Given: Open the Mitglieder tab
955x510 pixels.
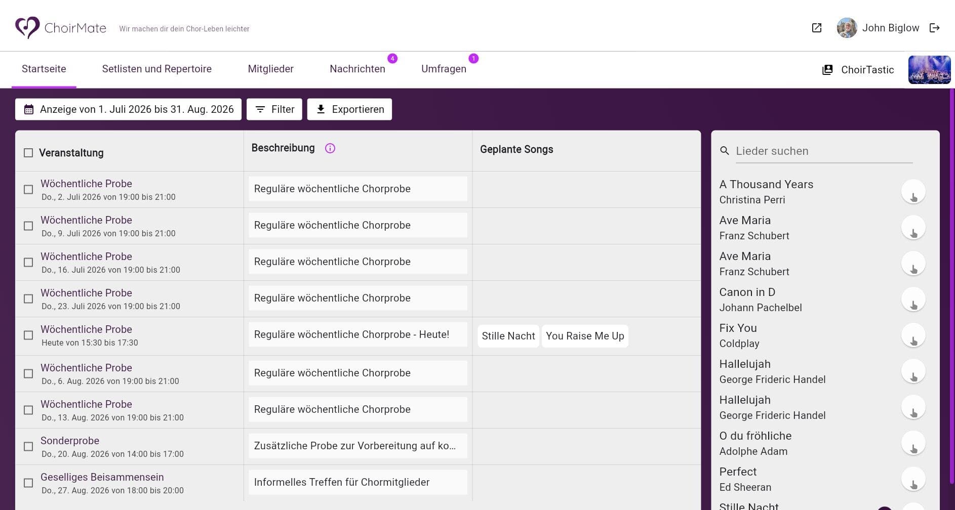Looking at the screenshot, I should pyautogui.click(x=270, y=69).
